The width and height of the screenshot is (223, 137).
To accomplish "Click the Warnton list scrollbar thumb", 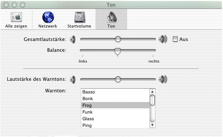I will click(152, 100).
